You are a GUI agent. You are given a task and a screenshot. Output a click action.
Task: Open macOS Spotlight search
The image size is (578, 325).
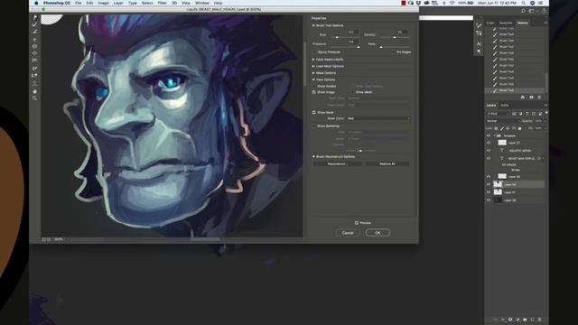tap(524, 3)
